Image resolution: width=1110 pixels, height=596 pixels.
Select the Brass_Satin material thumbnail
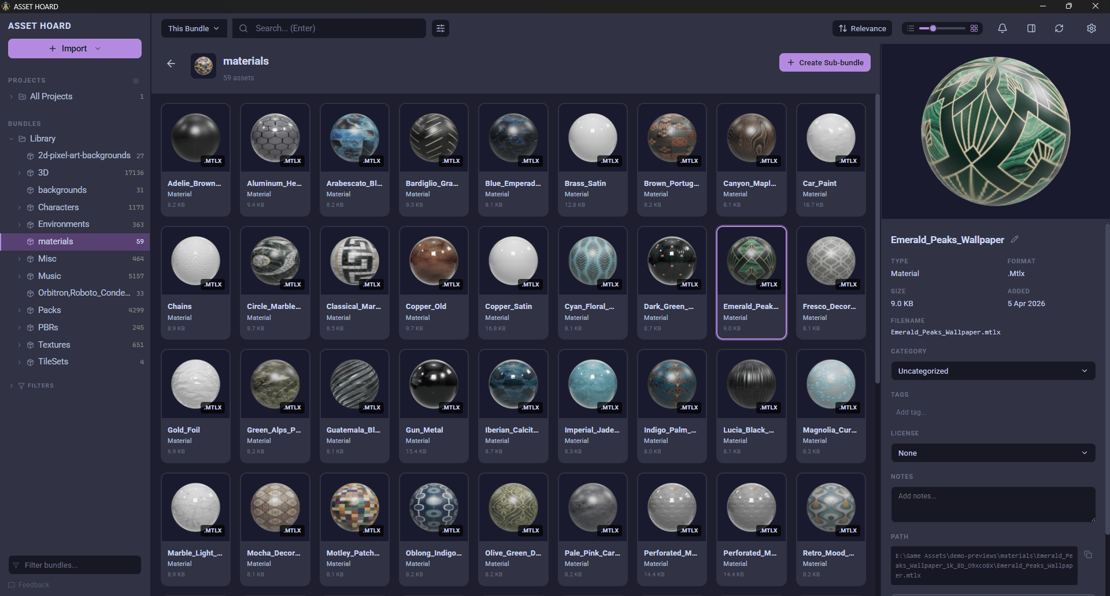(592, 137)
